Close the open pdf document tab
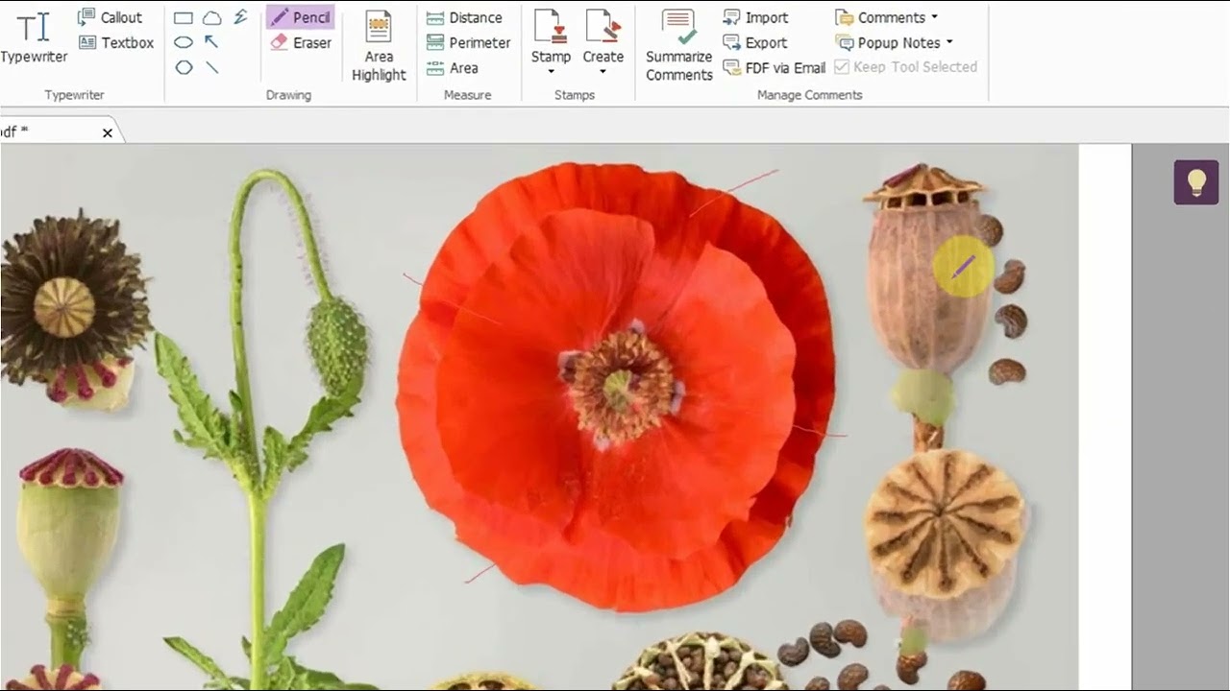 (108, 132)
